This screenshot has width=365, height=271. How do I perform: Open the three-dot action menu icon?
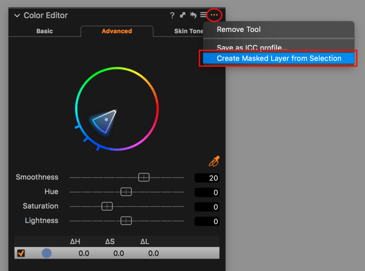pyautogui.click(x=214, y=15)
